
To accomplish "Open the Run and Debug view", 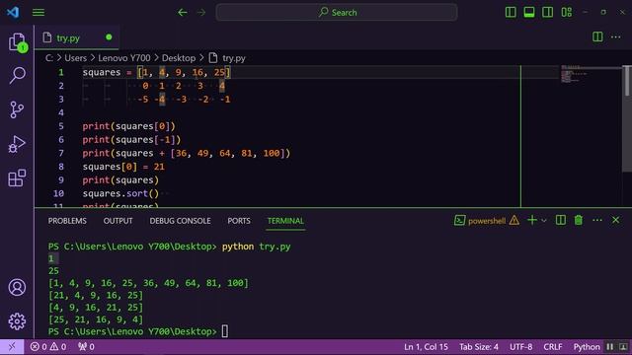I will pyautogui.click(x=17, y=144).
